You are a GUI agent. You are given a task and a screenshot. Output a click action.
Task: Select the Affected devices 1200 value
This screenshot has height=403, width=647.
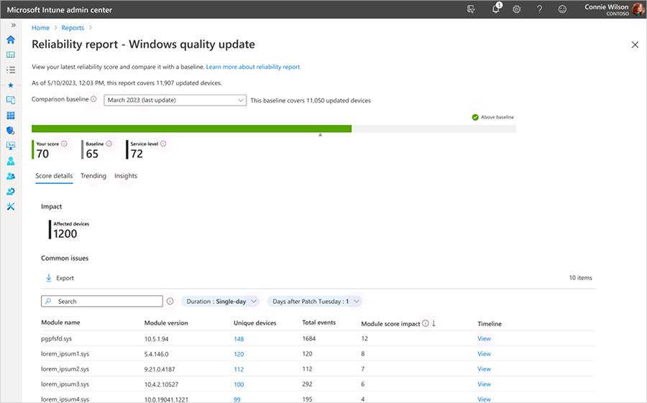tap(65, 234)
